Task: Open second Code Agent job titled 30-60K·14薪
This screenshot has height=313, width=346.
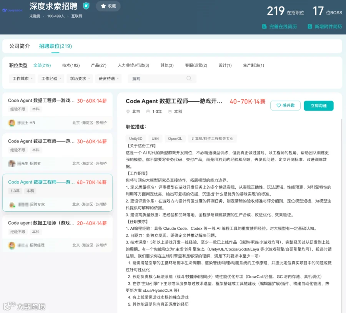Action: (57, 152)
